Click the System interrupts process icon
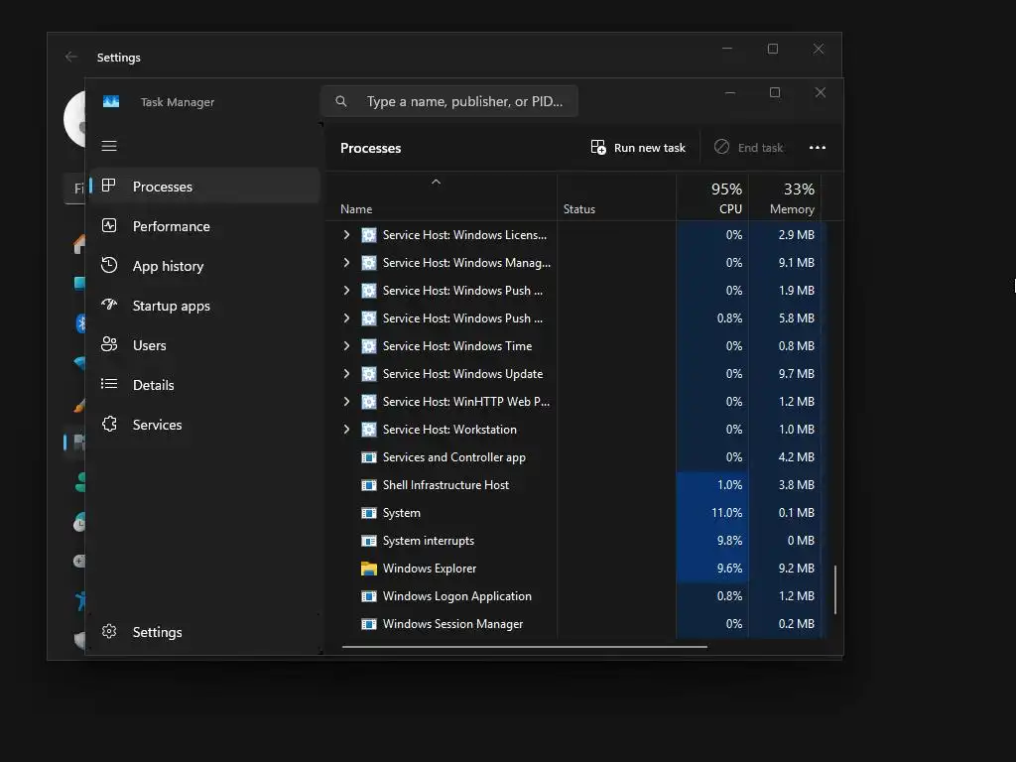 coord(369,541)
